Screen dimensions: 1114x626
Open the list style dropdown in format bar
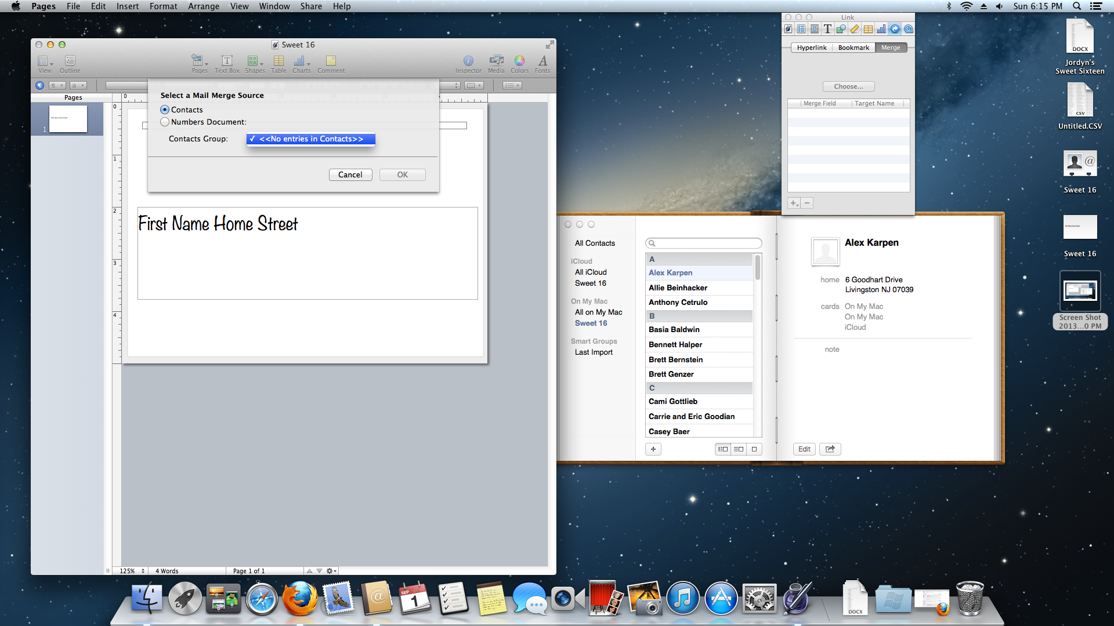(x=512, y=85)
